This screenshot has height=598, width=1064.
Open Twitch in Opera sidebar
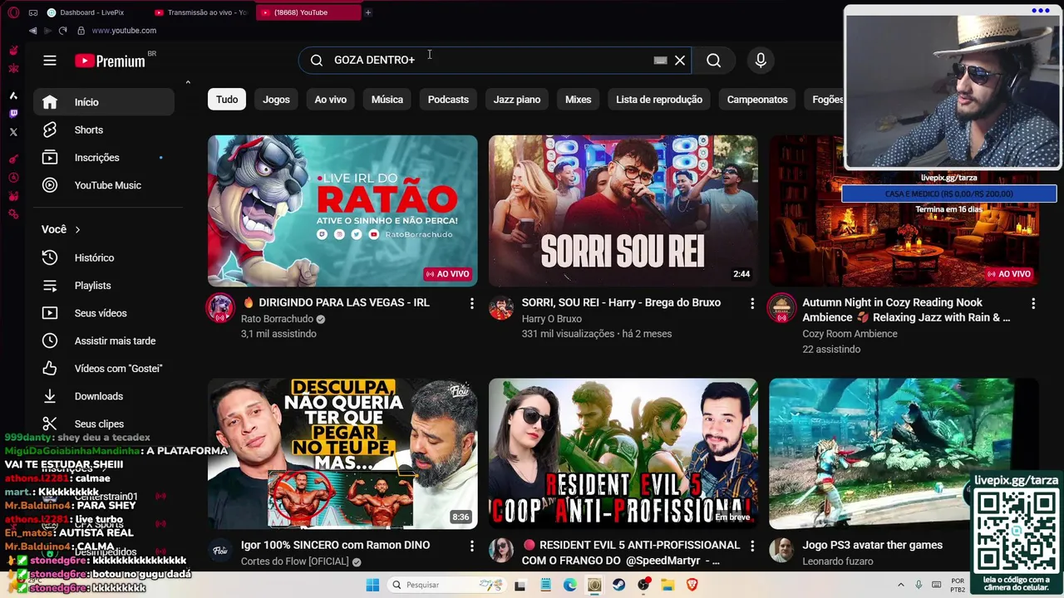point(13,114)
